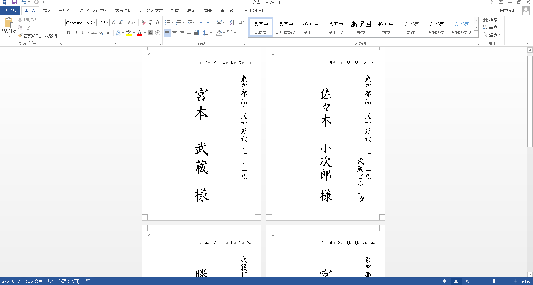This screenshot has height=285, width=533.
Task: Click the 135 文字 word count in status bar
Action: click(x=34, y=281)
